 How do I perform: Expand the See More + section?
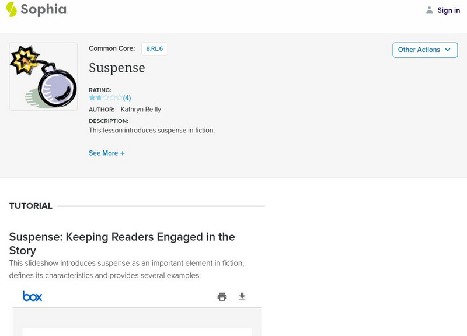click(x=107, y=153)
